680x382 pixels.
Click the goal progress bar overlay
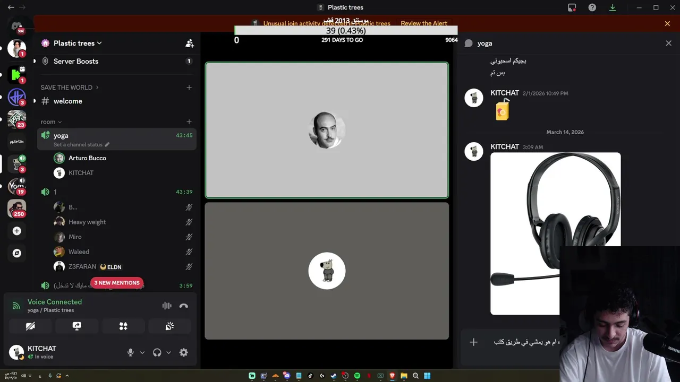tap(346, 30)
